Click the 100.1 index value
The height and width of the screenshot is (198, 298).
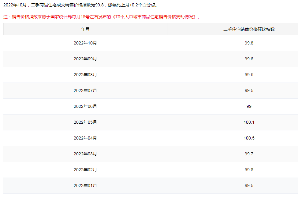pos(249,122)
